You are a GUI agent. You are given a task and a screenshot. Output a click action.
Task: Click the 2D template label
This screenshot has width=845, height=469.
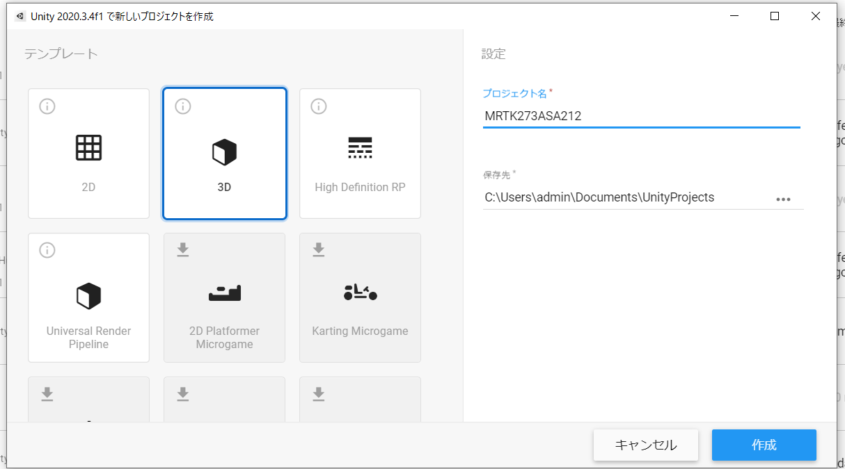pyautogui.click(x=88, y=187)
